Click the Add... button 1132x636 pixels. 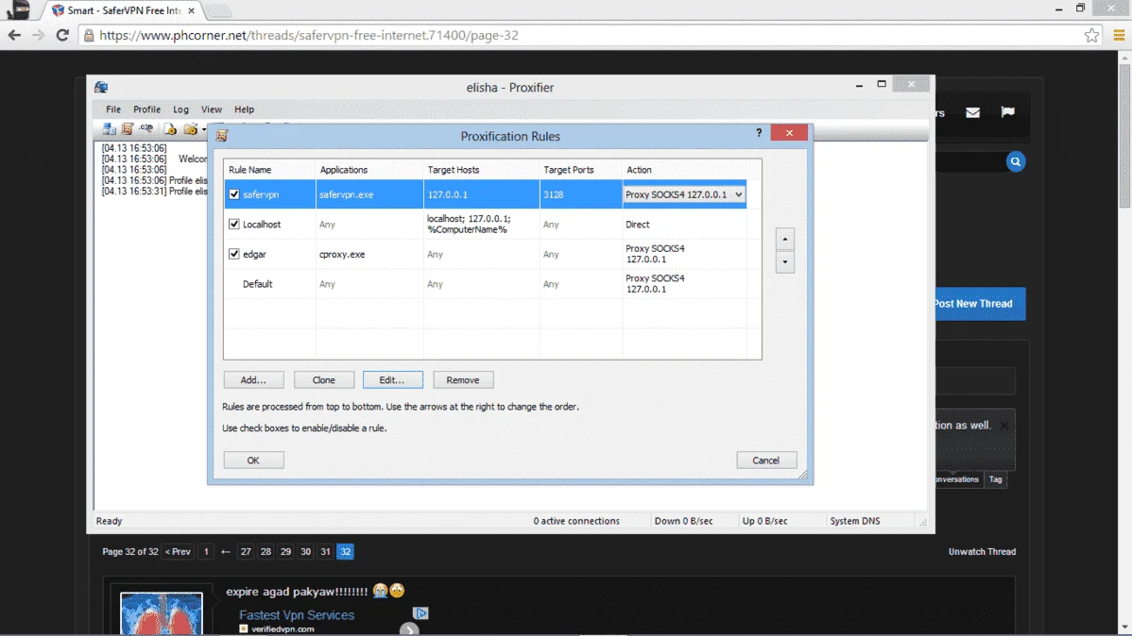[x=253, y=380]
